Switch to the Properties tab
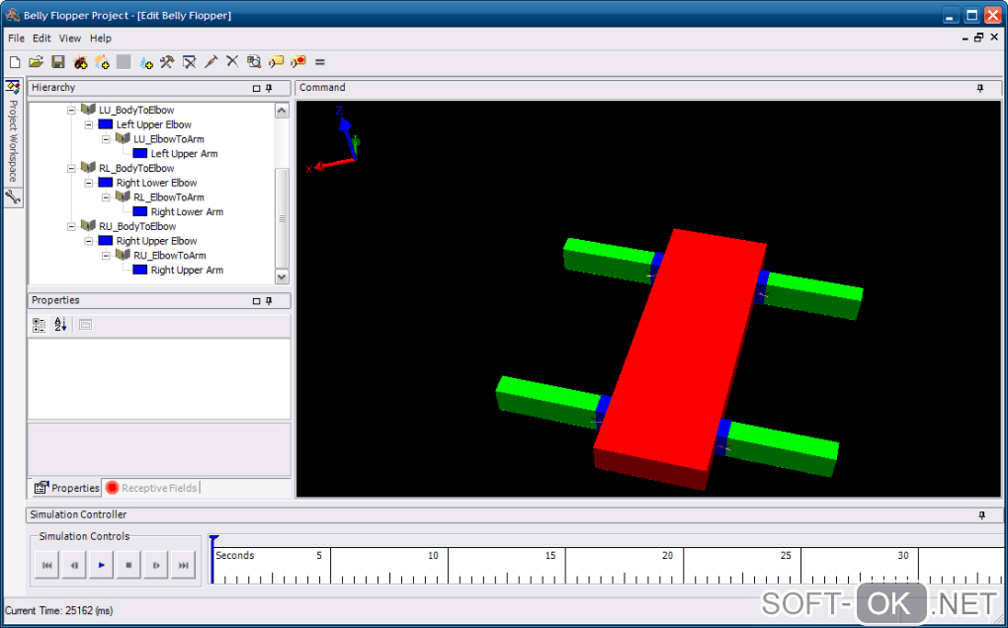Screen dimensions: 1008x628 67,488
